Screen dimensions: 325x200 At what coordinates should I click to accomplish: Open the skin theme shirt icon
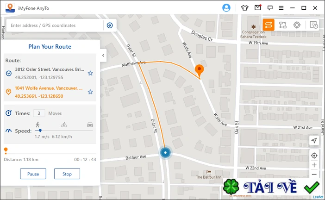(x=244, y=8)
